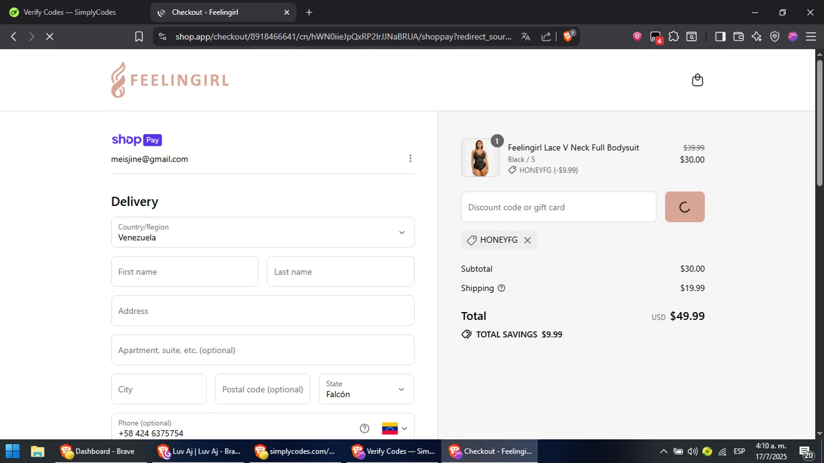Click the volume speaker tray icon
Viewport: 824px width, 463px height.
693,451
